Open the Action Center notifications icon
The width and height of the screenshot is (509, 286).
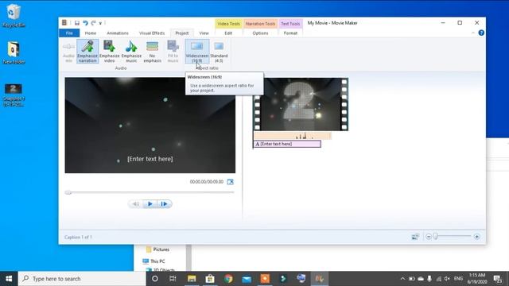498,279
